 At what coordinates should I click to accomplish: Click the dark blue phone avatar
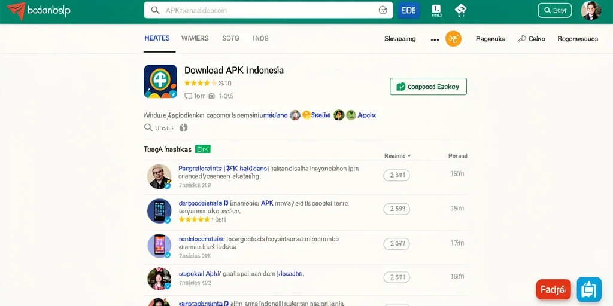(x=159, y=211)
